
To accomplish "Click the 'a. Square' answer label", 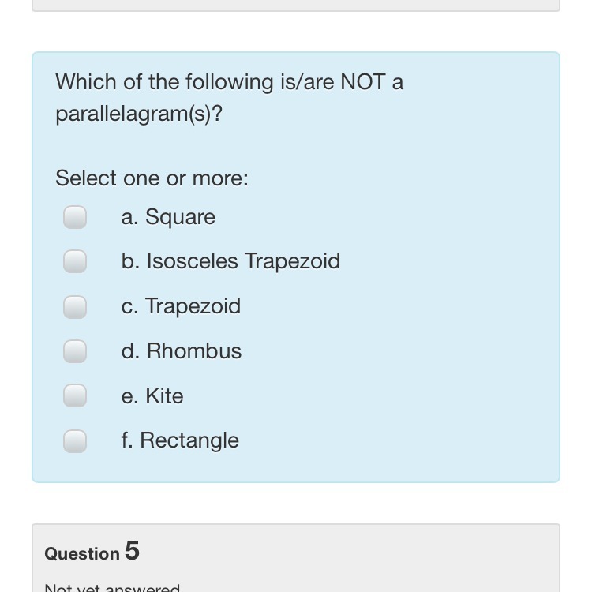I will point(168,217).
